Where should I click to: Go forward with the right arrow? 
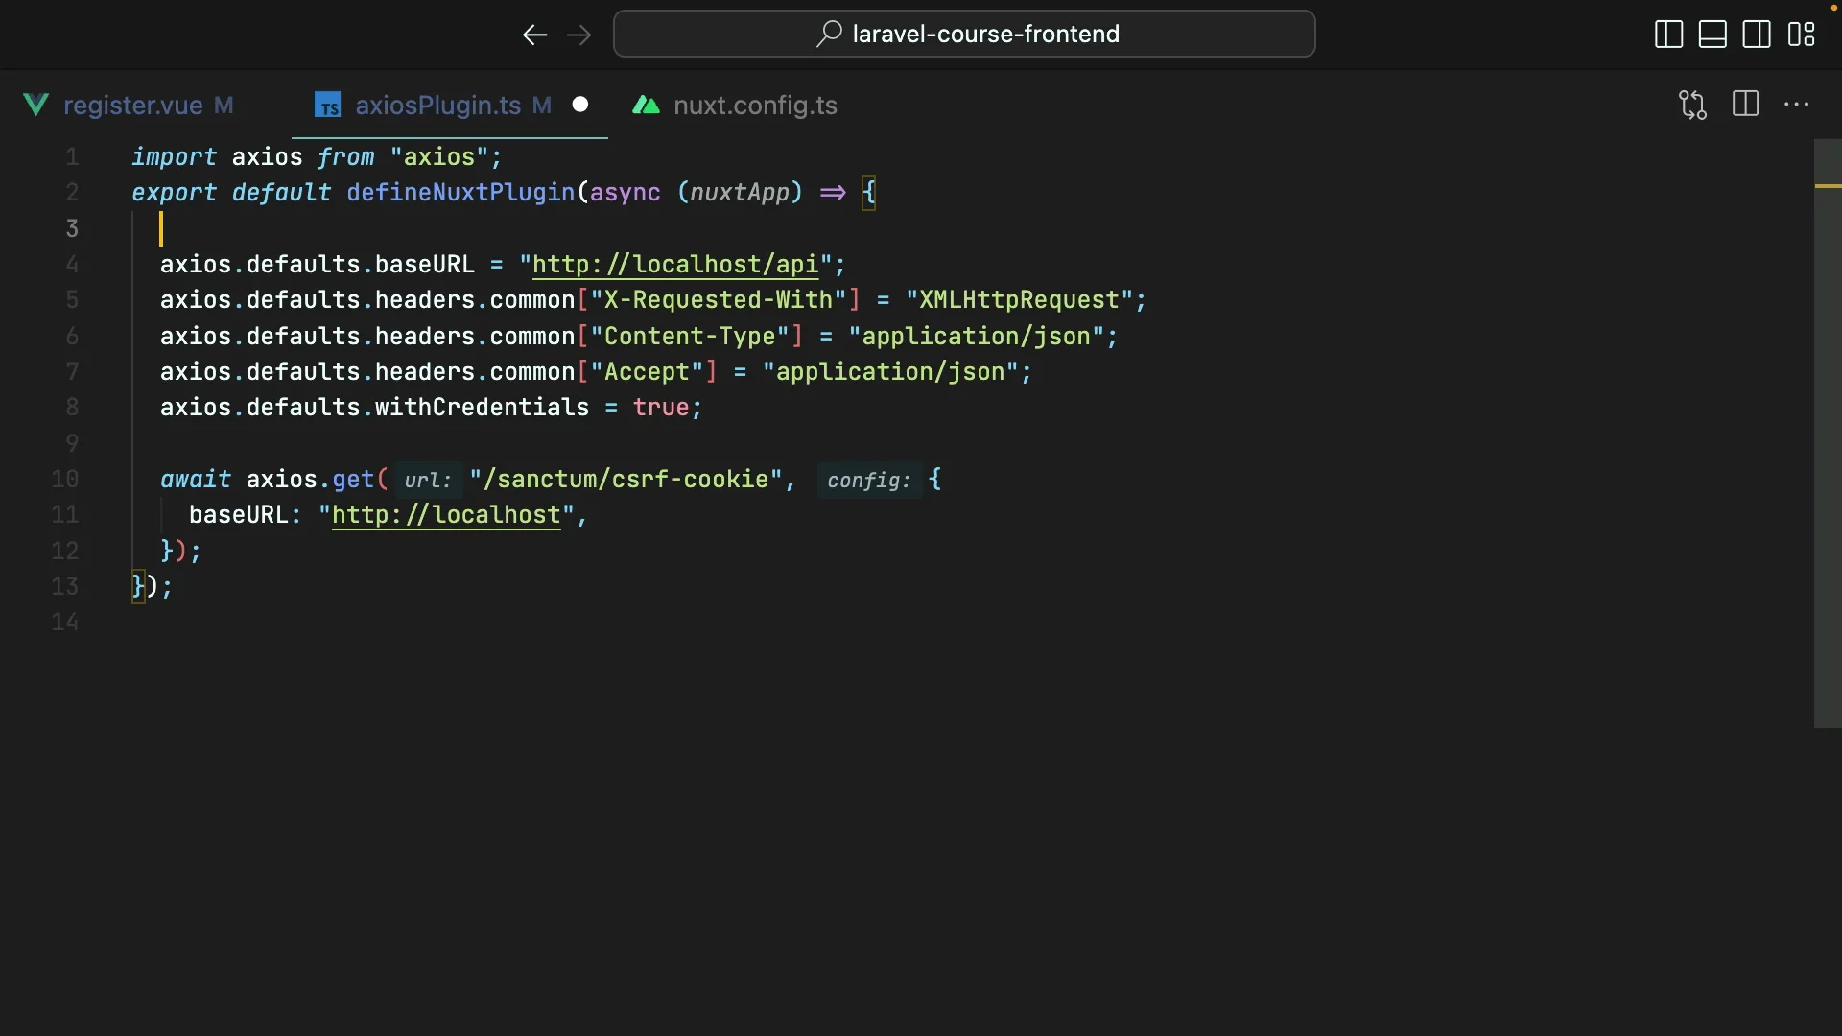(579, 35)
